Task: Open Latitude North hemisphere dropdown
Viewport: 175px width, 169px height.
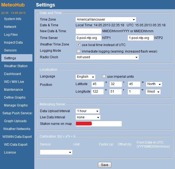Action: click(x=154, y=84)
